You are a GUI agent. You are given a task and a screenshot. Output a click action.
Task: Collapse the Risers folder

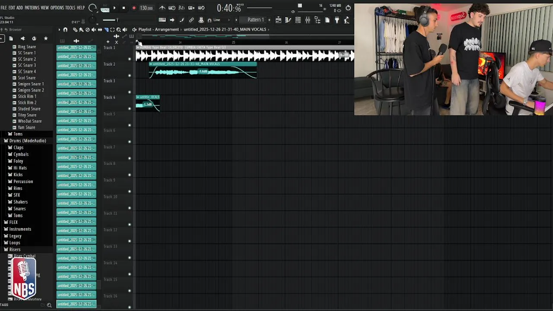[12, 250]
